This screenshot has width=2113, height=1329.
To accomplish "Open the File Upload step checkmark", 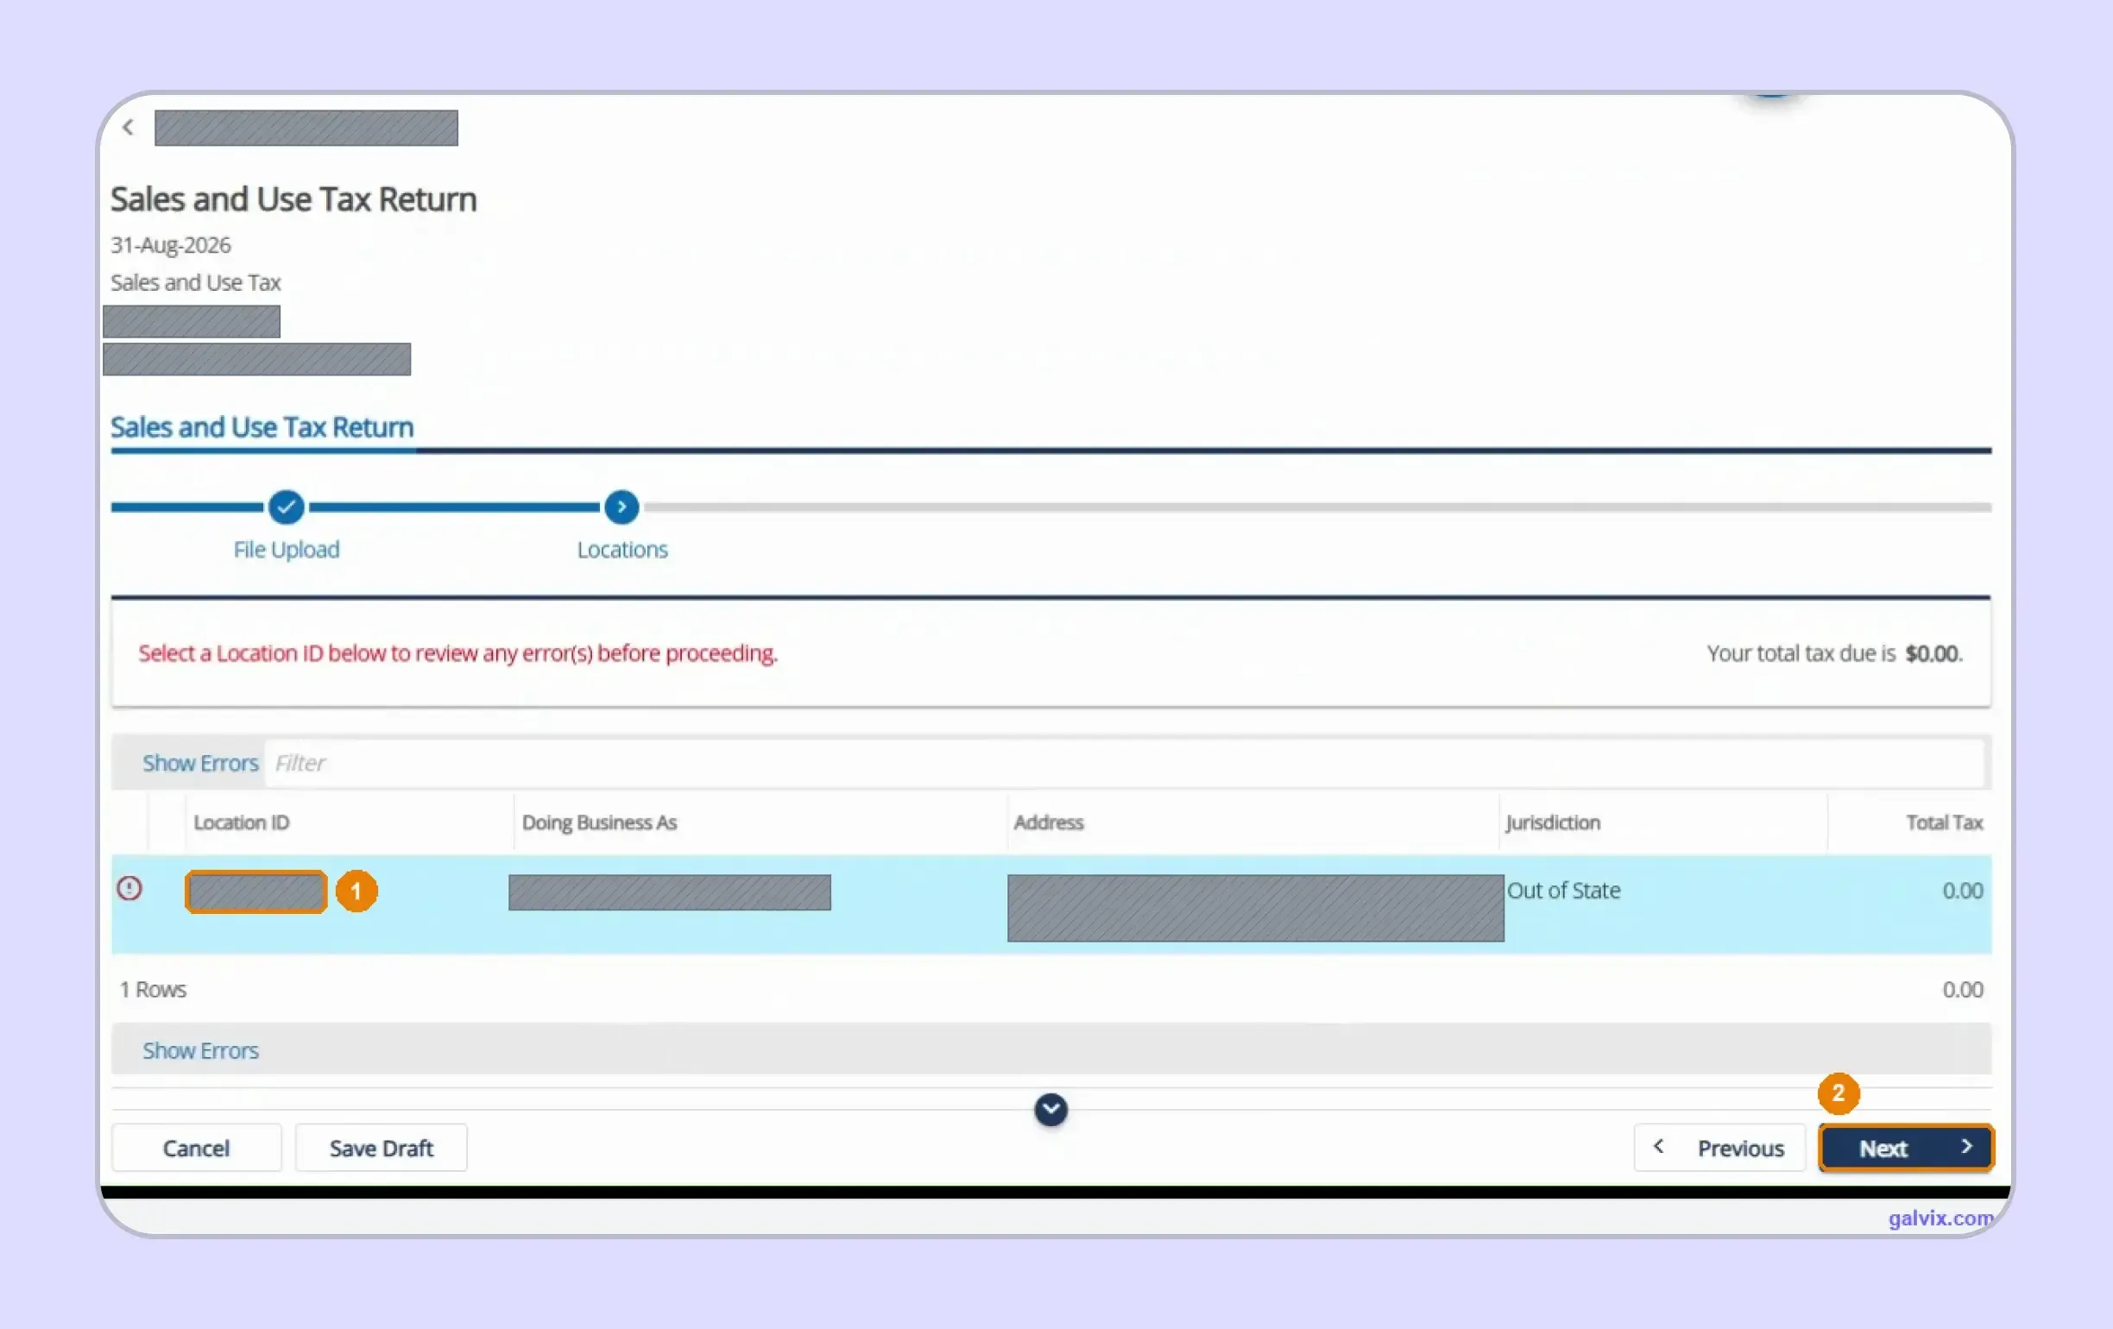I will point(286,507).
